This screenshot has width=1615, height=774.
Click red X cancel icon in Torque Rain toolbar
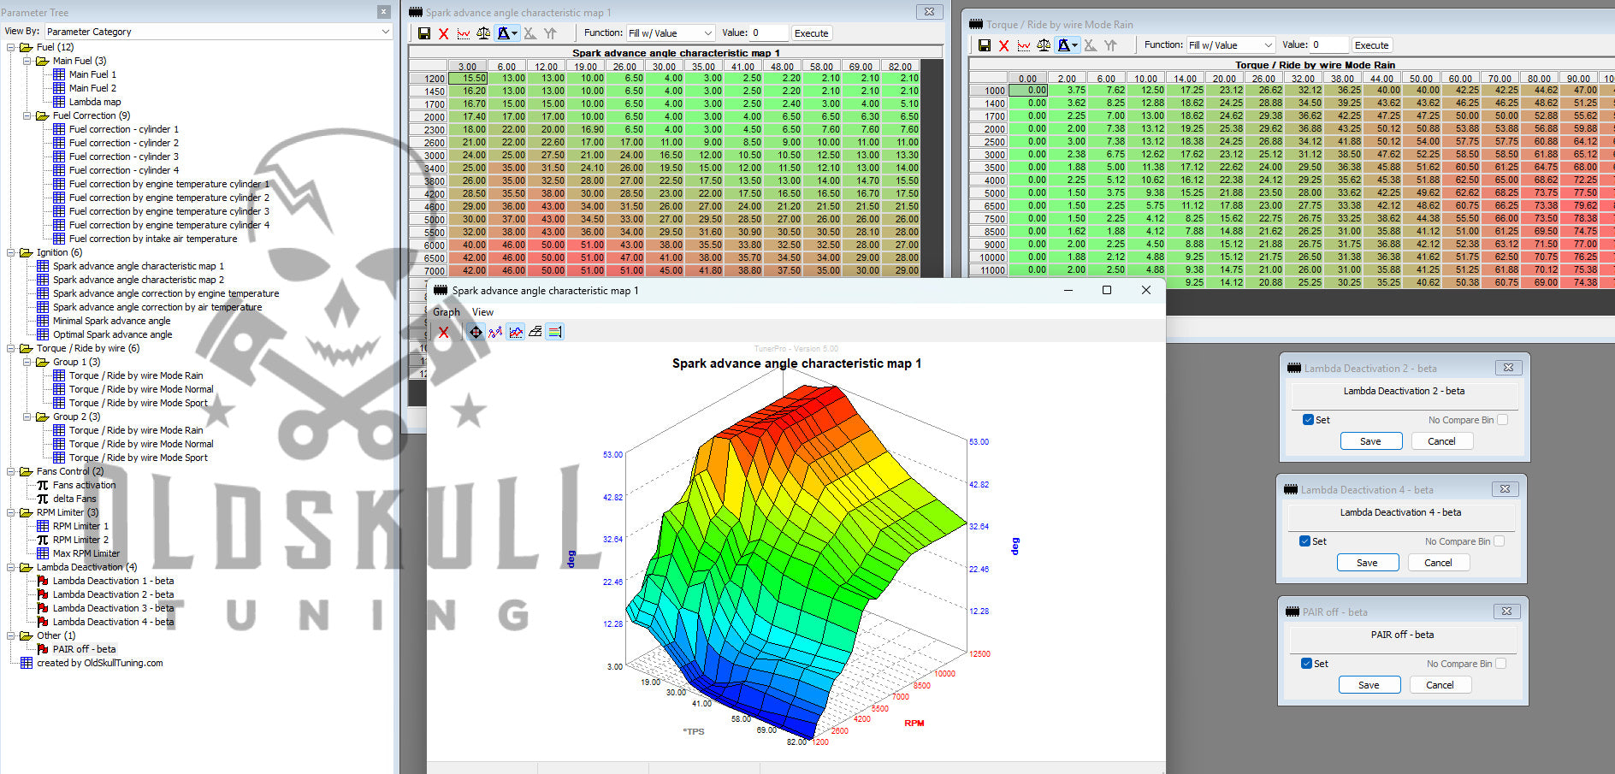[x=1003, y=45]
